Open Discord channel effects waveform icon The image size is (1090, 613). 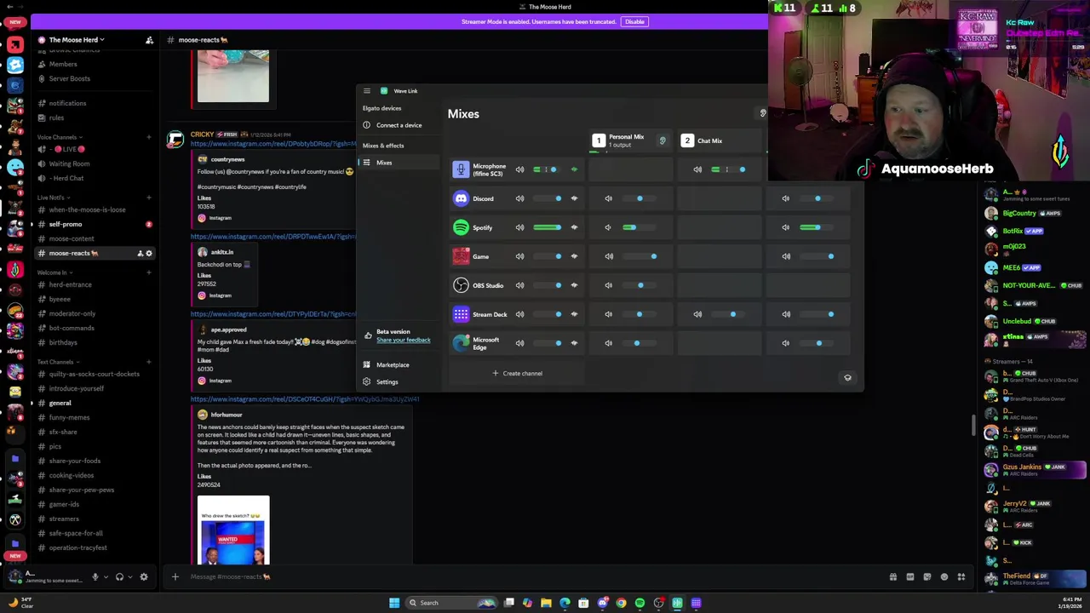[574, 198]
